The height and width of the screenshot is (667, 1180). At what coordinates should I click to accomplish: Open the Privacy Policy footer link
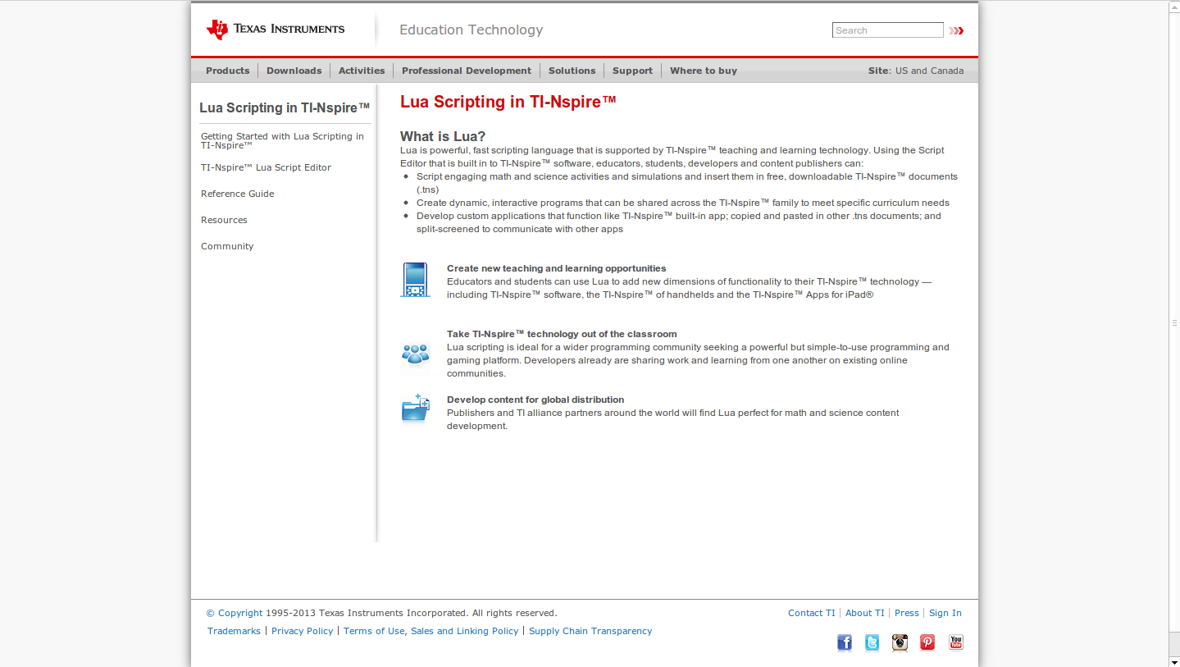(303, 631)
